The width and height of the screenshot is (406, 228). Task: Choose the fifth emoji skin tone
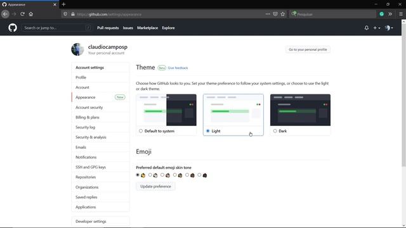[x=187, y=175]
